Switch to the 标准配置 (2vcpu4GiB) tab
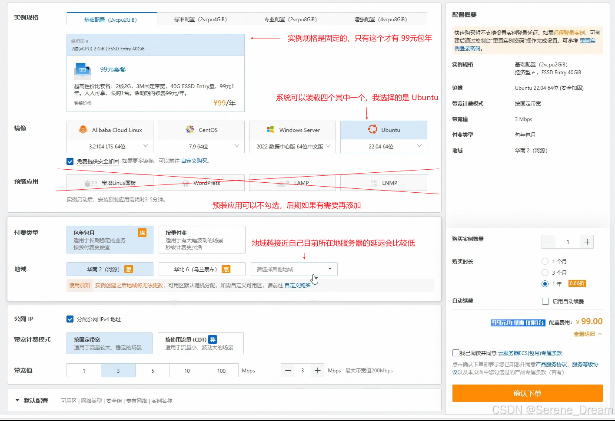Viewport: 615px width, 421px height. click(202, 19)
